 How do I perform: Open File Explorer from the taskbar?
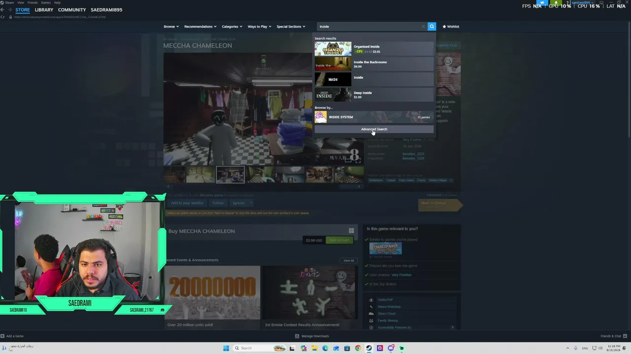pos(314,348)
